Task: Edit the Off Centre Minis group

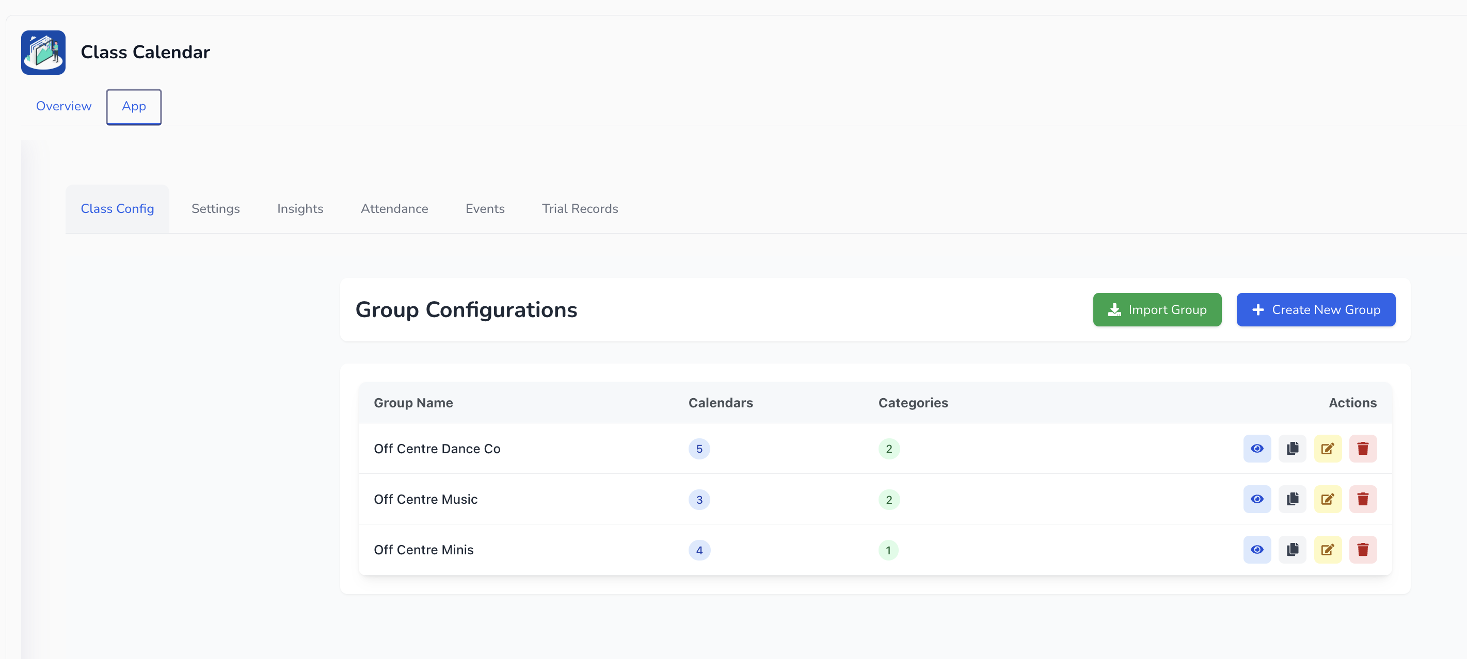Action: (x=1328, y=550)
